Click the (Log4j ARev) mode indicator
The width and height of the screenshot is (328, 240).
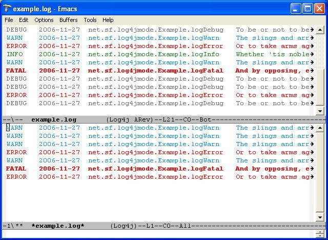point(130,120)
